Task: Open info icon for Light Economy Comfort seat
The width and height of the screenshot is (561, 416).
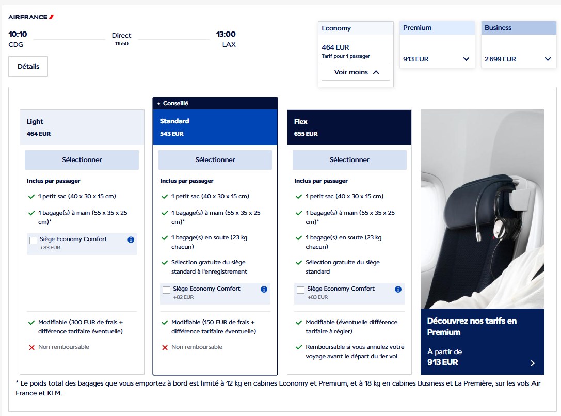Action: coord(131,239)
